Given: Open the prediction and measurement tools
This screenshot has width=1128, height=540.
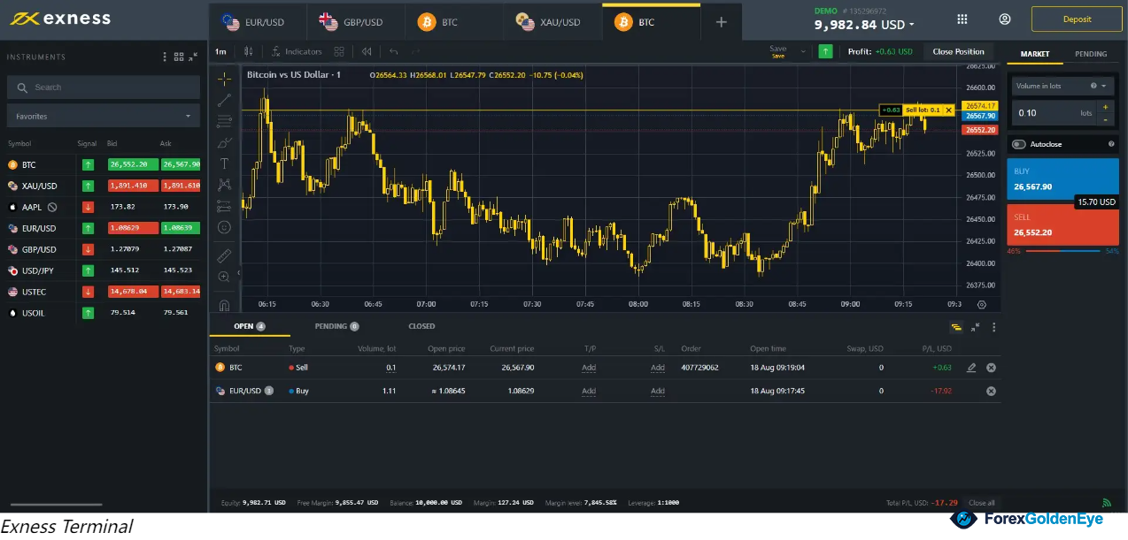Looking at the screenshot, I should point(224,206).
